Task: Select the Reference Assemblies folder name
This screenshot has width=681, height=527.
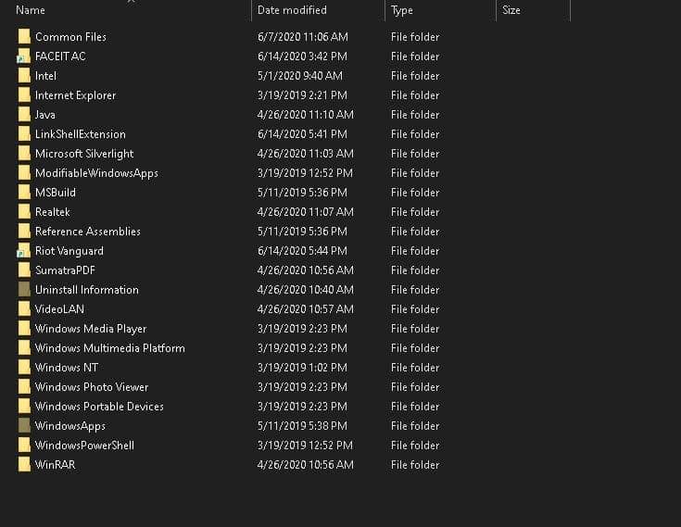Action: (88, 232)
